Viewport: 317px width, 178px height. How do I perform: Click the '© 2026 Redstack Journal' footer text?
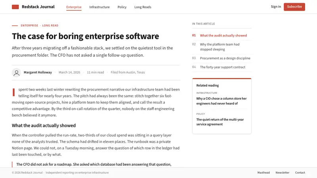point(27,173)
